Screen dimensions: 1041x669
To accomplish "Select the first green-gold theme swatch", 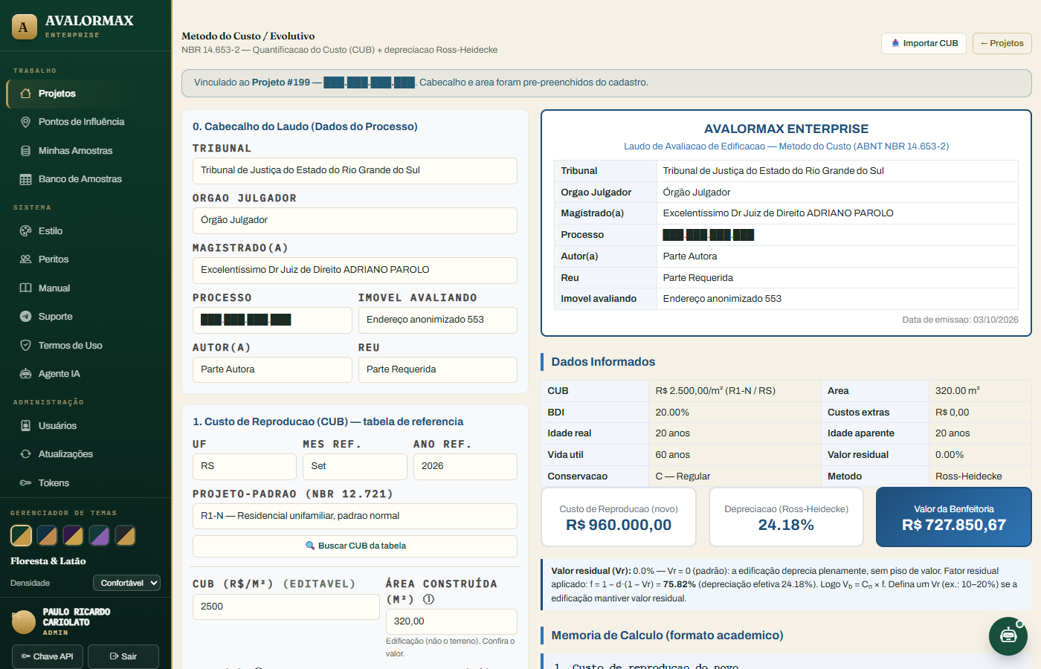I will (x=21, y=535).
